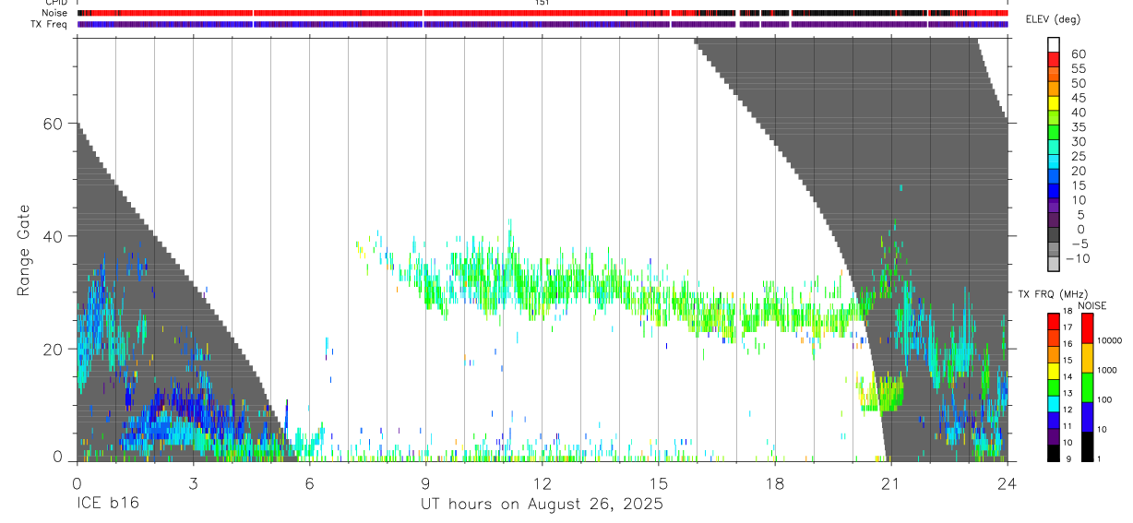Click the blue-purple TX Freq strip above the plot
This screenshot has height=523, width=1133.
[x=543, y=24]
